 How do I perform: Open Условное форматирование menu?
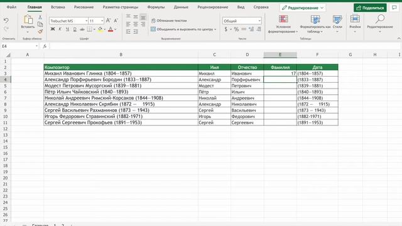[x=283, y=24]
